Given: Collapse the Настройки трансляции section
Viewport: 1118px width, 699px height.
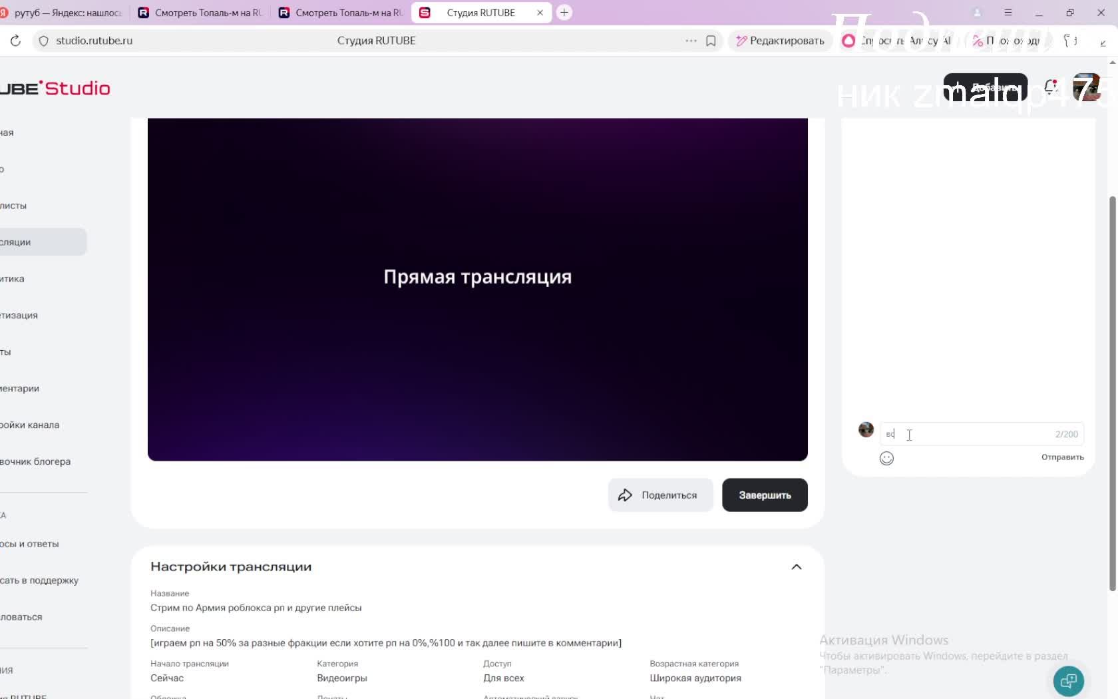Looking at the screenshot, I should (796, 567).
